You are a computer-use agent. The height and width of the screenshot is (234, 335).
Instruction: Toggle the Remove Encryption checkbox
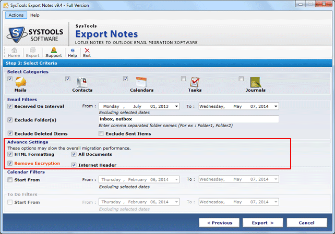[x=10, y=163]
